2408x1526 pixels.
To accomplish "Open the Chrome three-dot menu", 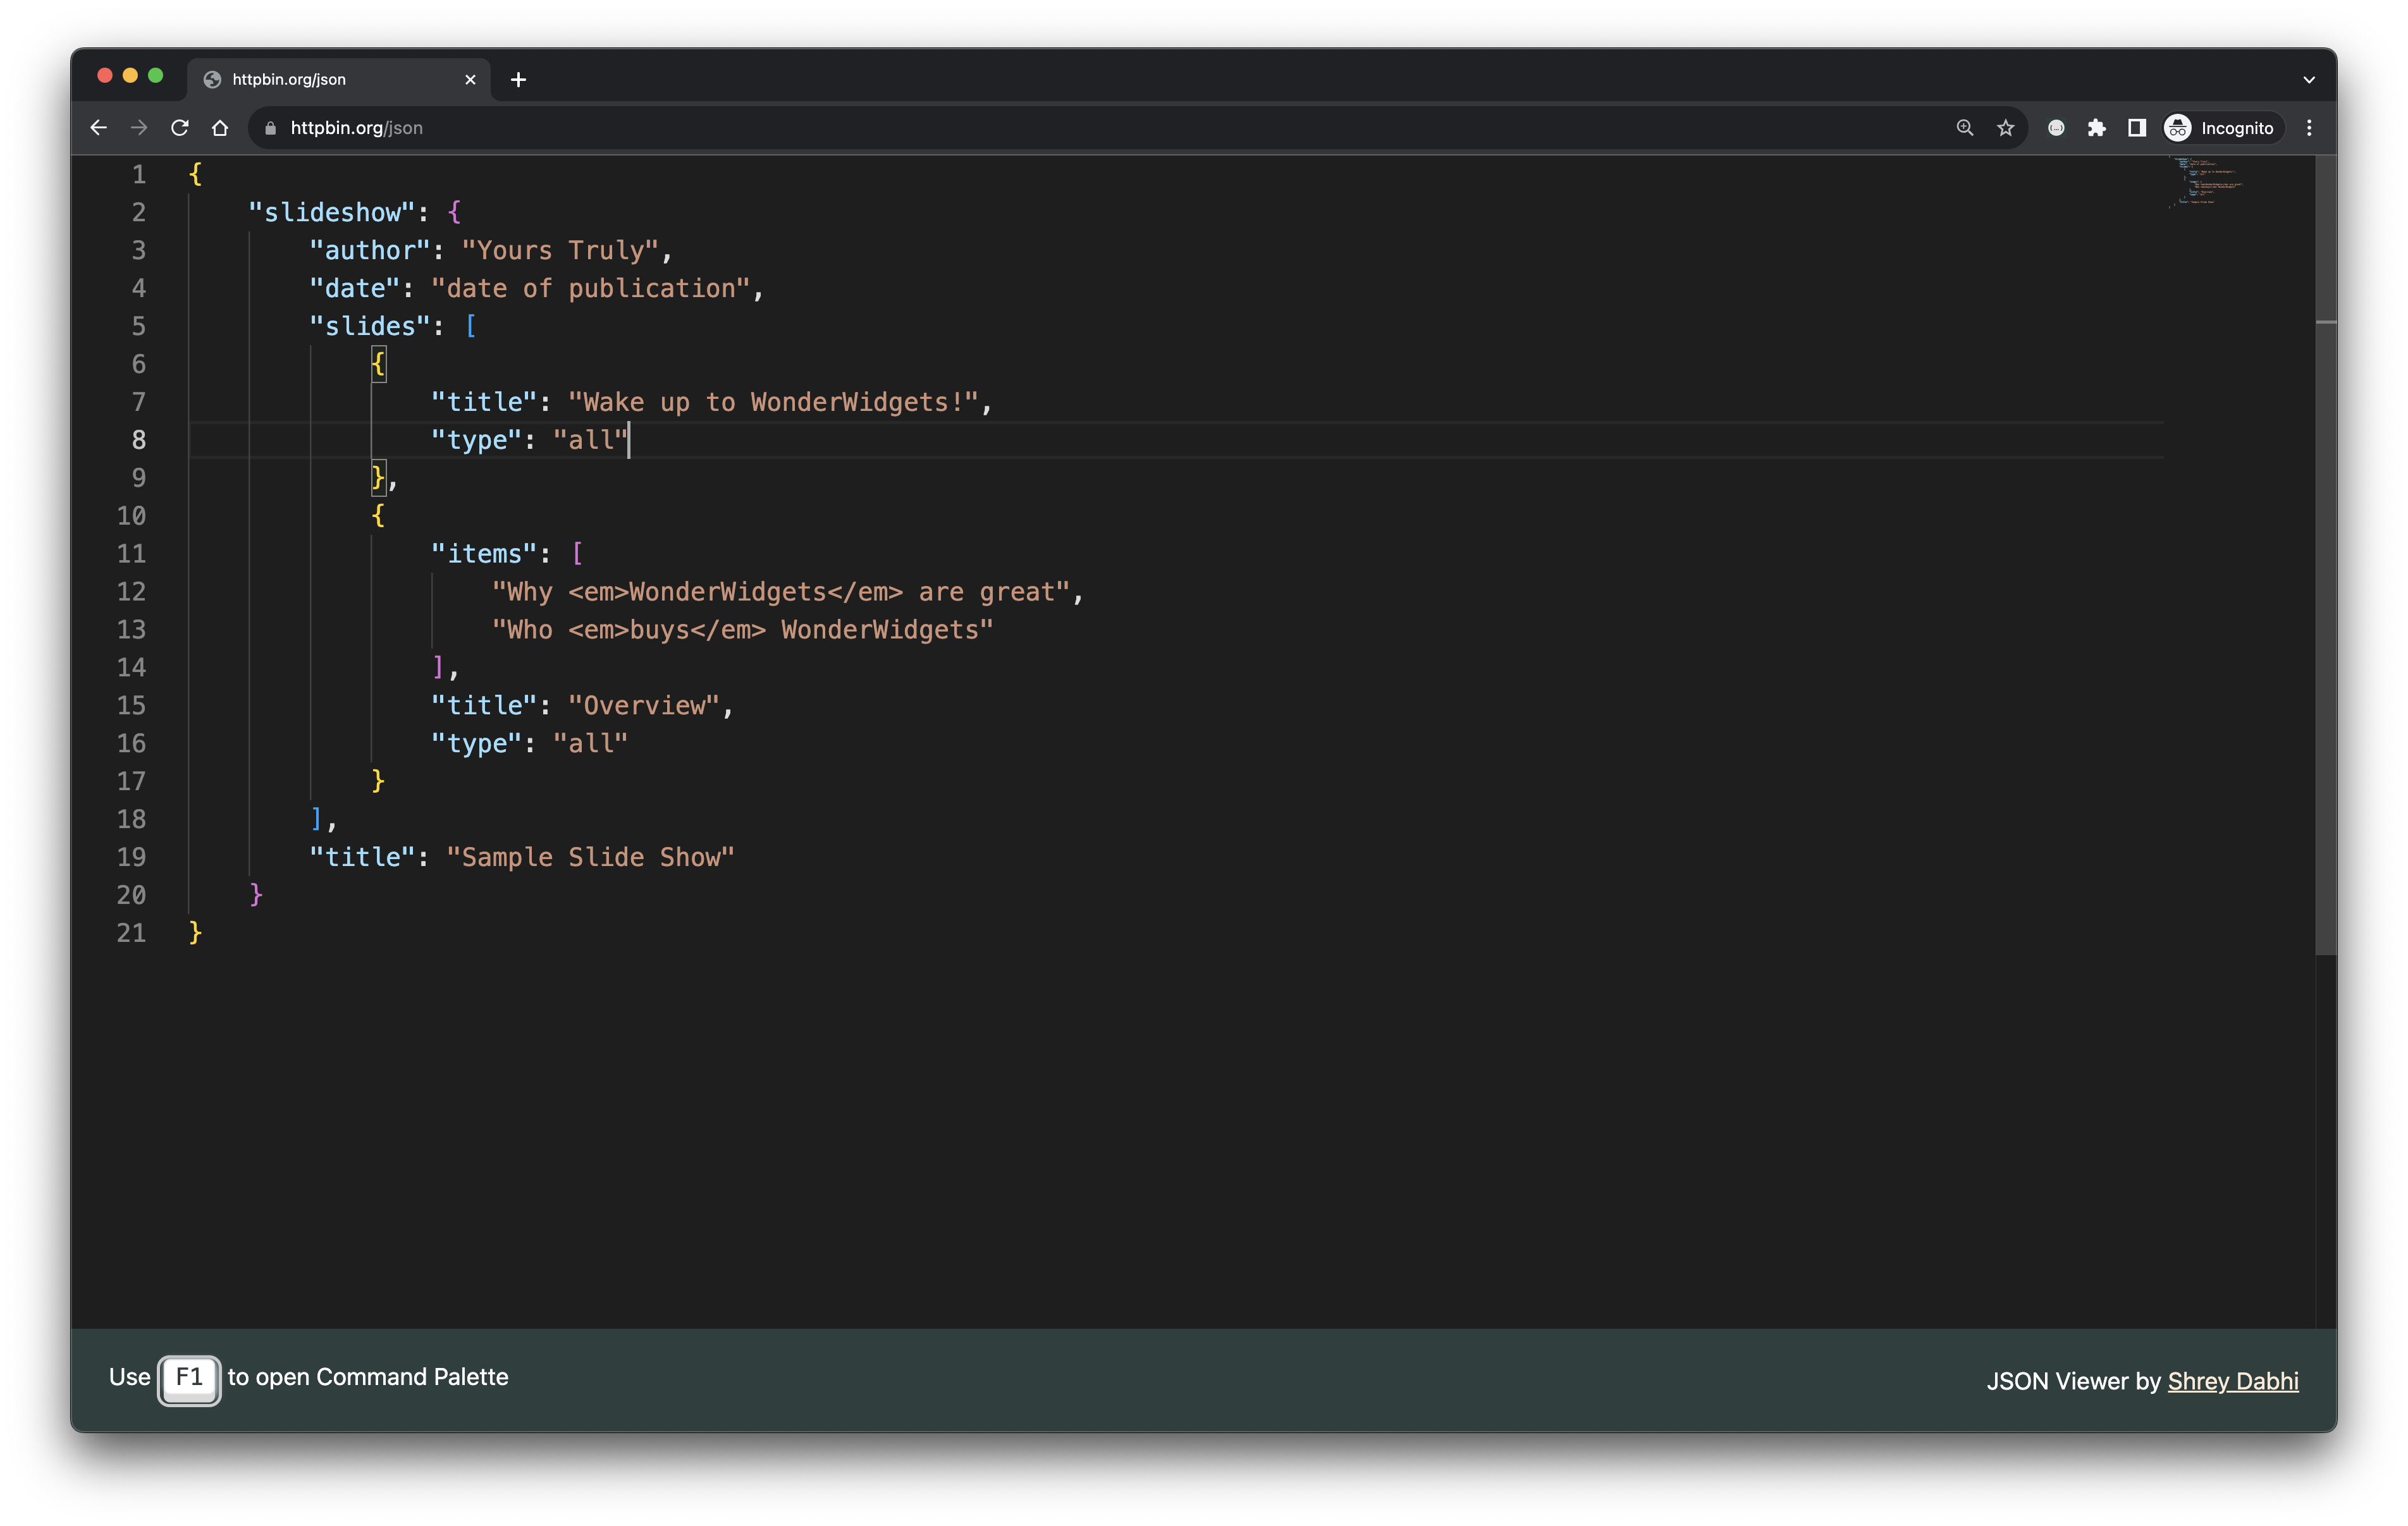I will tap(2309, 128).
